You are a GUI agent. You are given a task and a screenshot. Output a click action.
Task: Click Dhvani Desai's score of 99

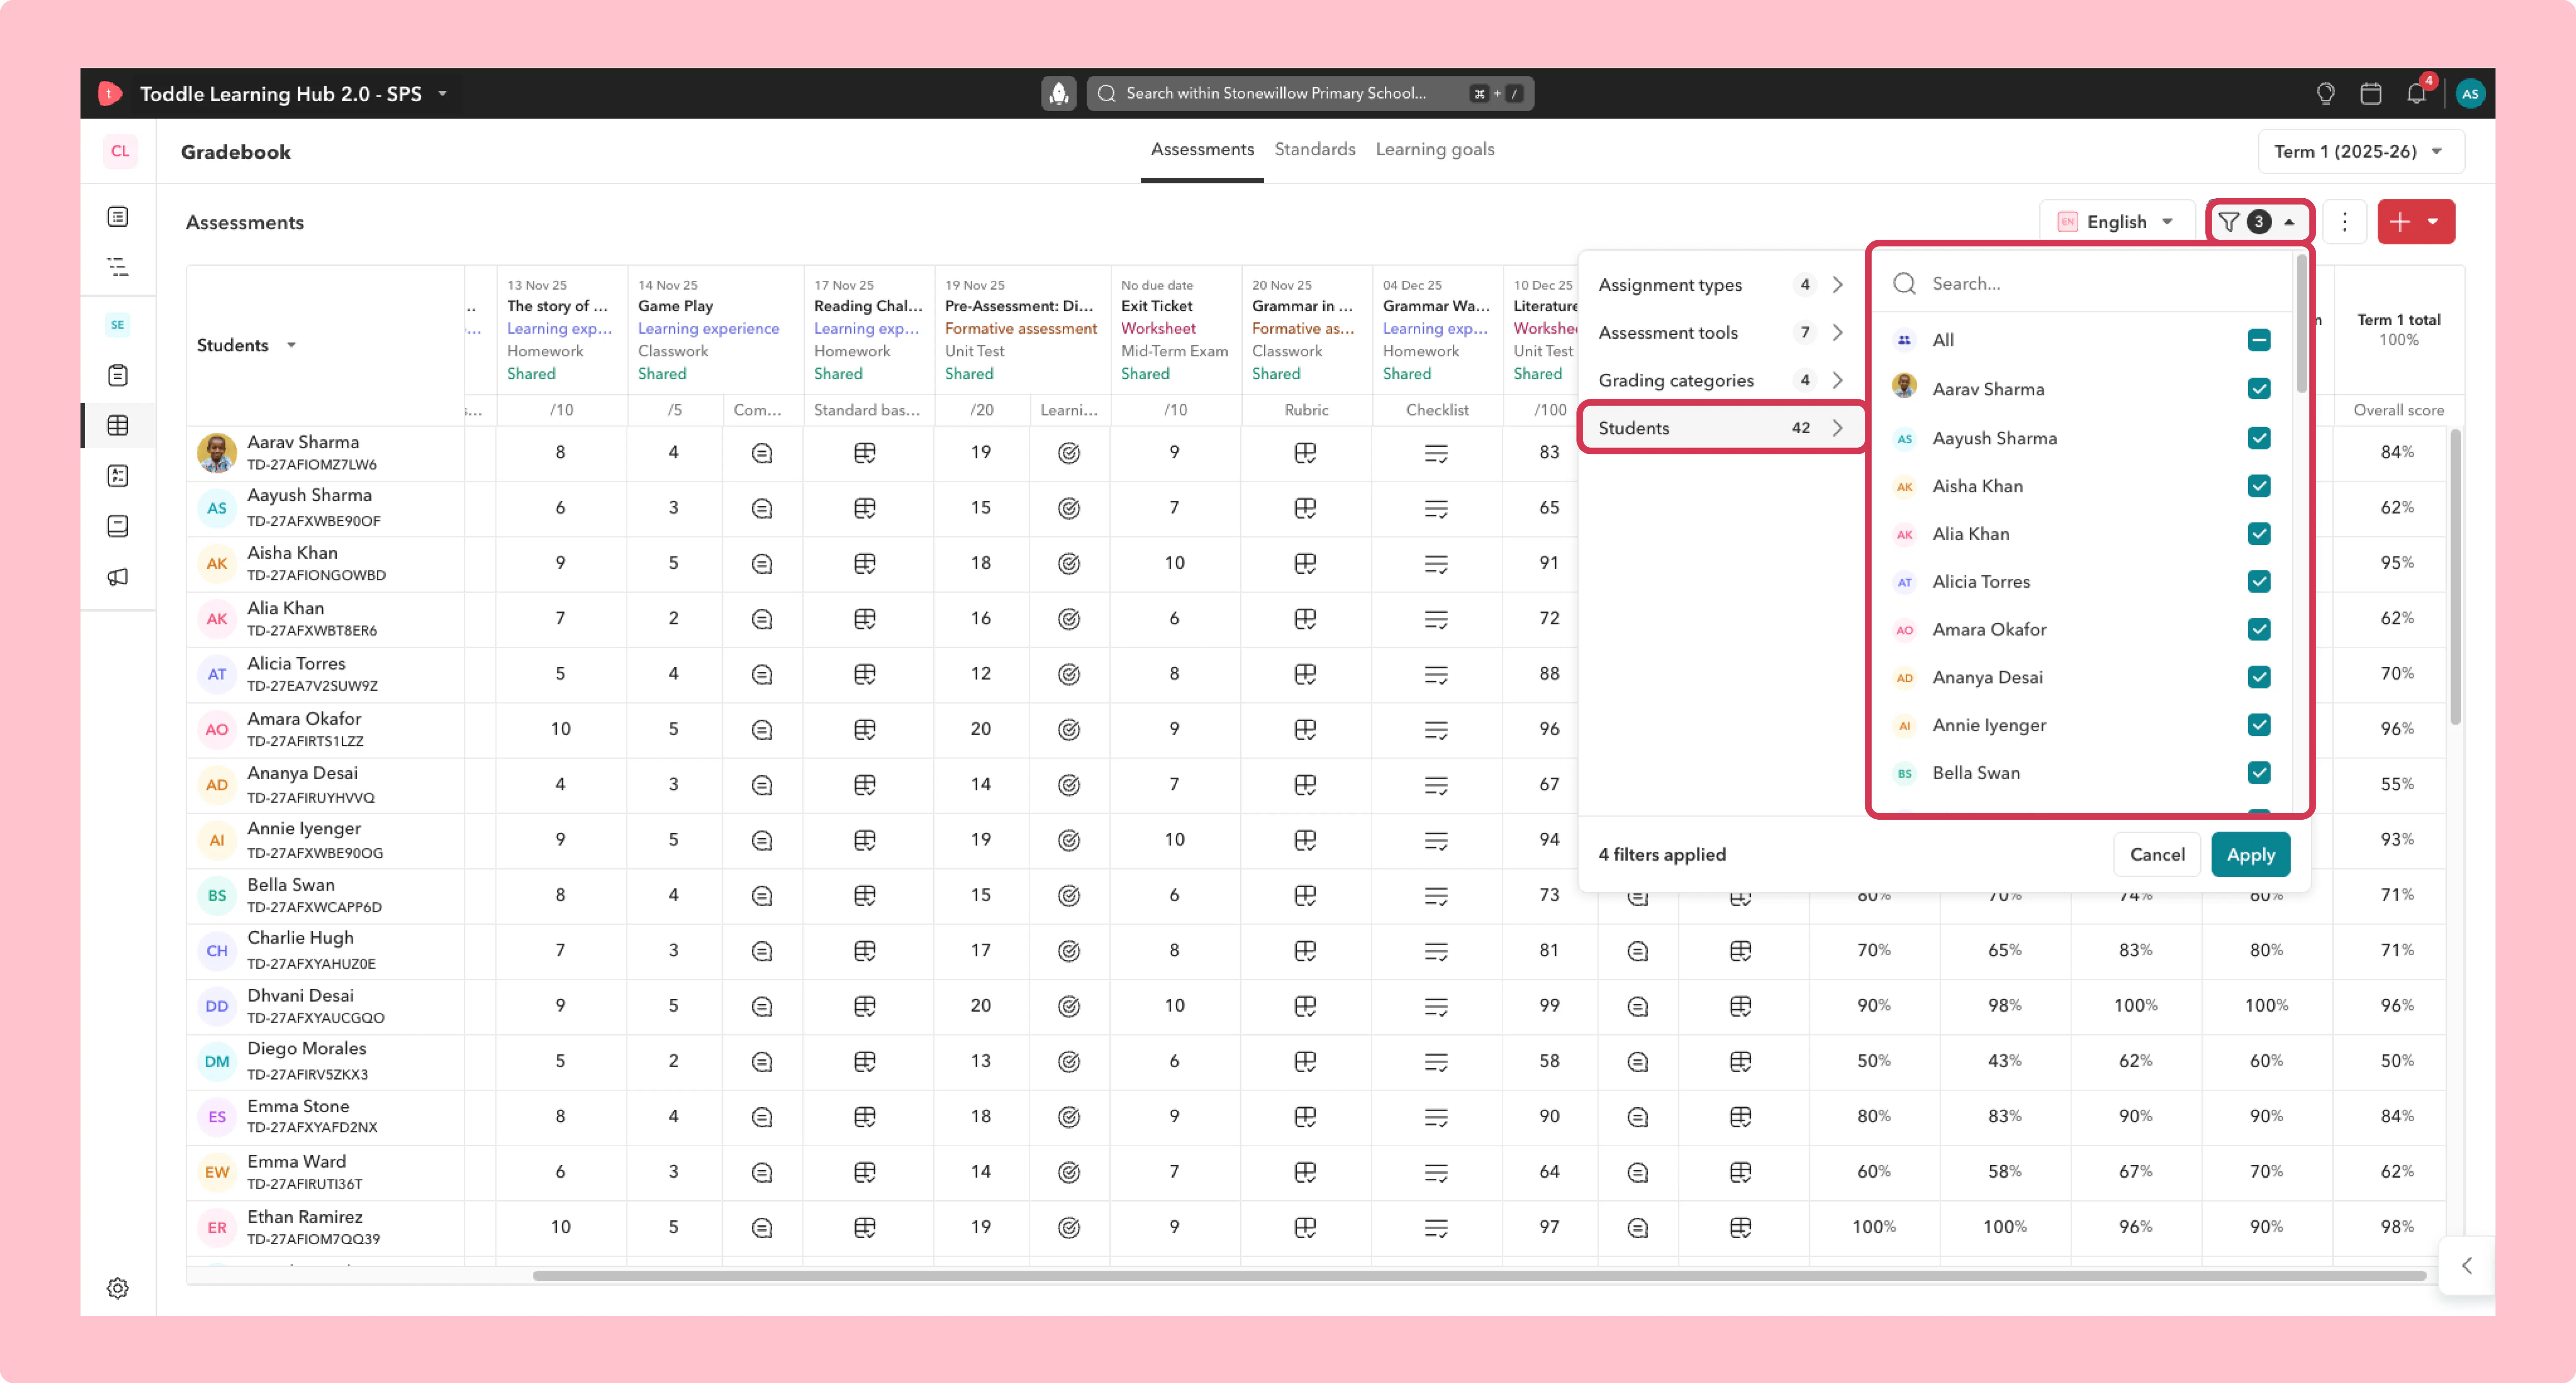point(1549,1005)
